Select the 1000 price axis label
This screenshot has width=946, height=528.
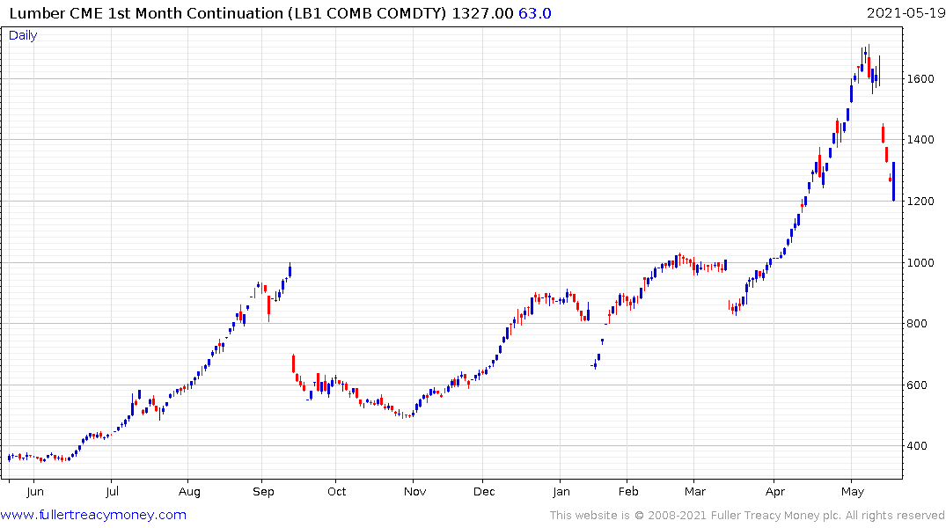(920, 263)
